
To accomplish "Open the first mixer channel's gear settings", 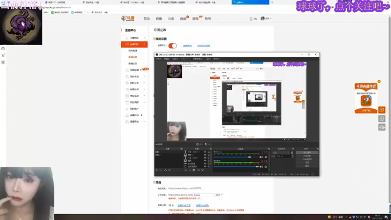I will [x=266, y=157].
